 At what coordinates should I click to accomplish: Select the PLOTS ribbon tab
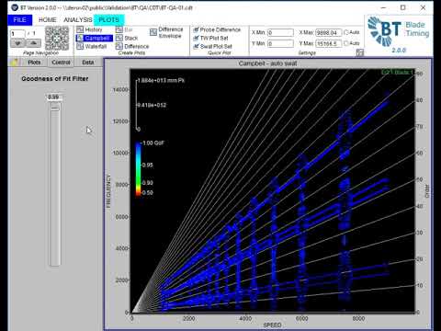tap(108, 20)
